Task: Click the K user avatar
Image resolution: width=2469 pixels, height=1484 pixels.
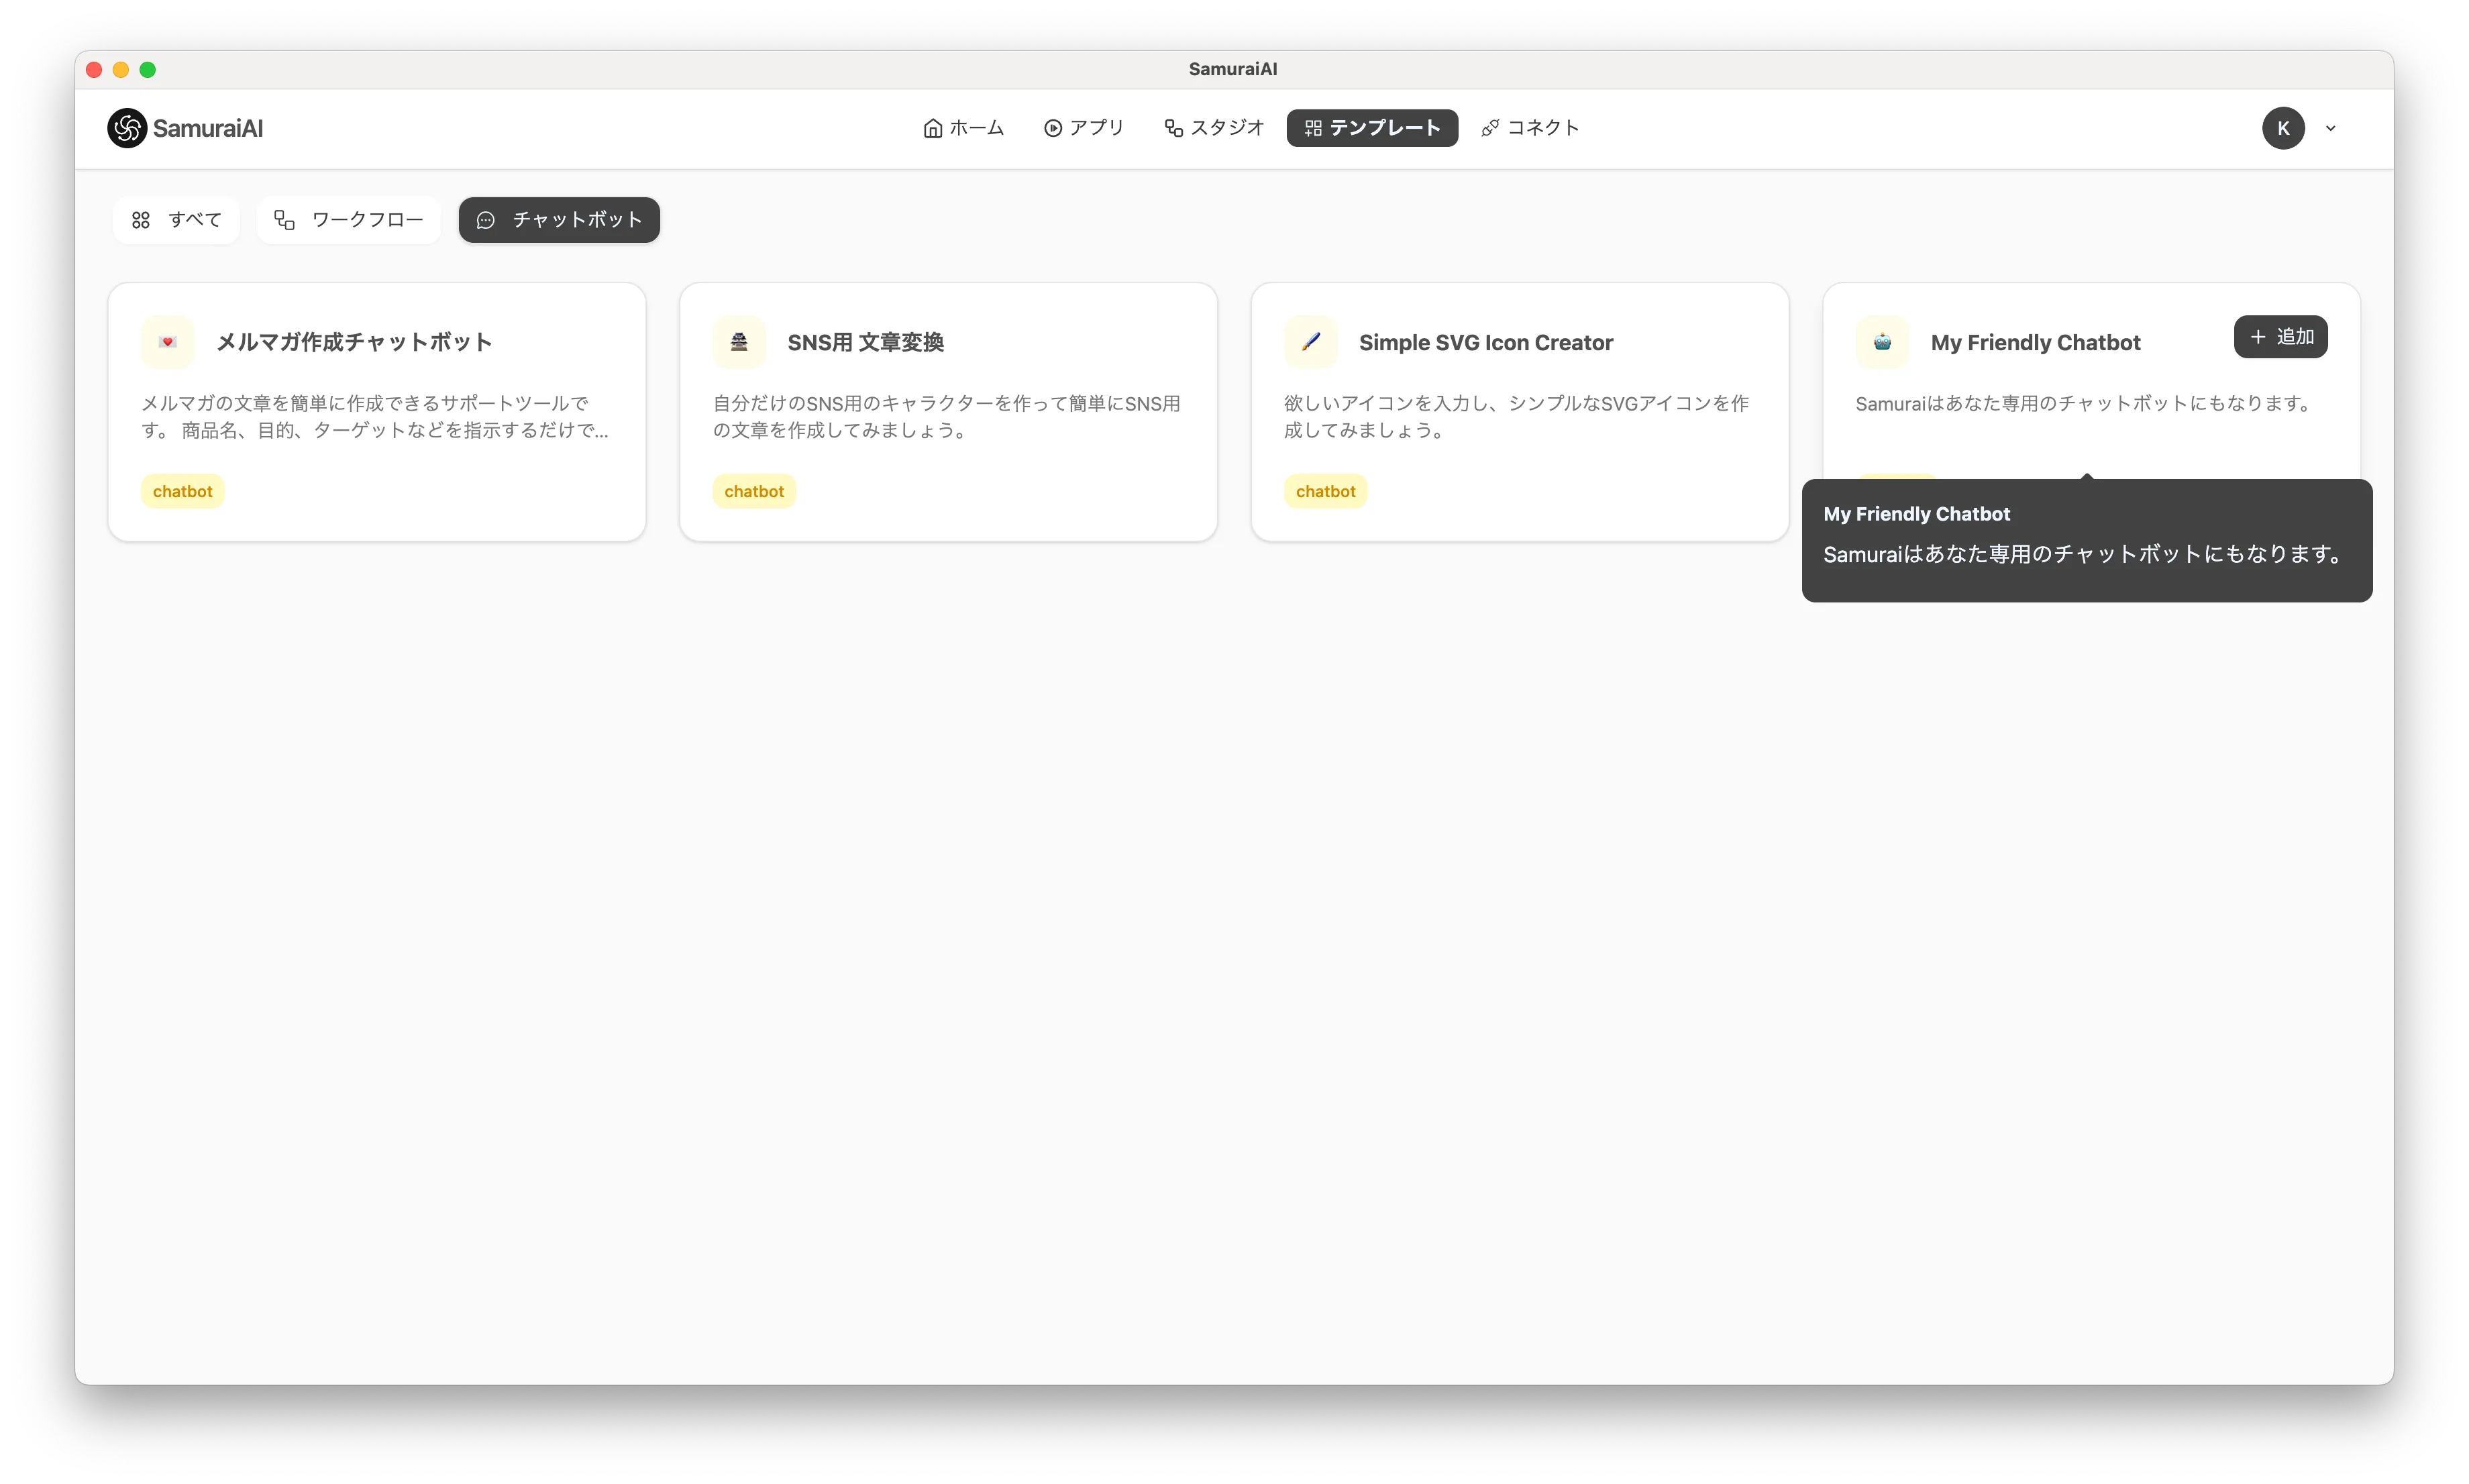Action: [2283, 128]
